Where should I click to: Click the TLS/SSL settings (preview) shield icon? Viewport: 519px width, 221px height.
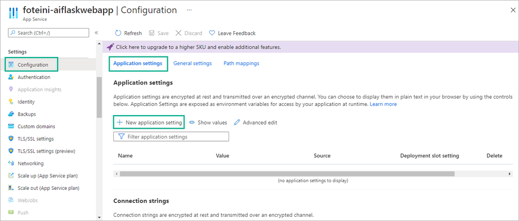click(11, 151)
